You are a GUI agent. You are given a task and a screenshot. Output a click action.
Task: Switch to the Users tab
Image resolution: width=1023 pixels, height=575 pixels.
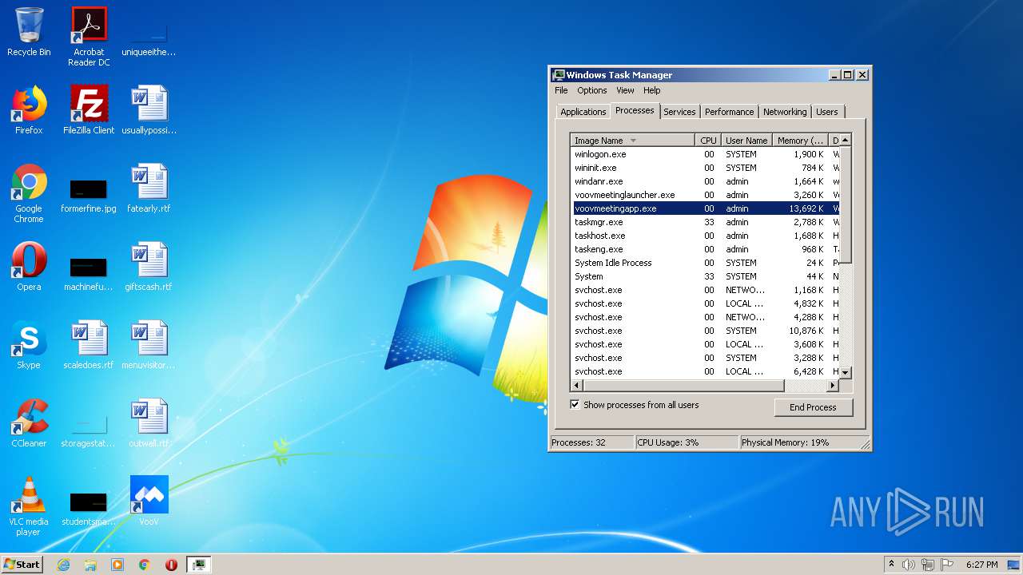827,112
